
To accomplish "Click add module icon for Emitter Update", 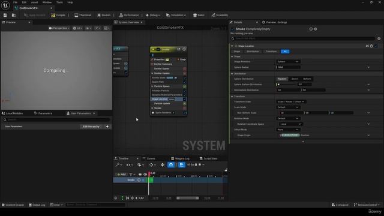I will [x=185, y=73].
